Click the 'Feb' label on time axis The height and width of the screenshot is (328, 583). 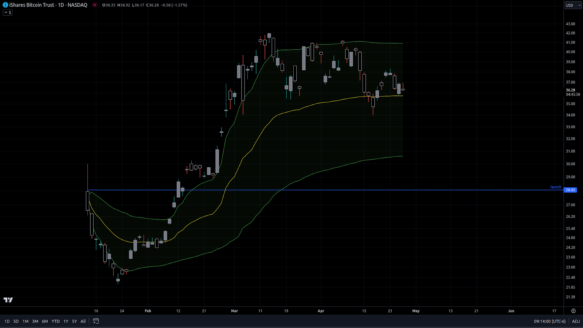click(148, 311)
